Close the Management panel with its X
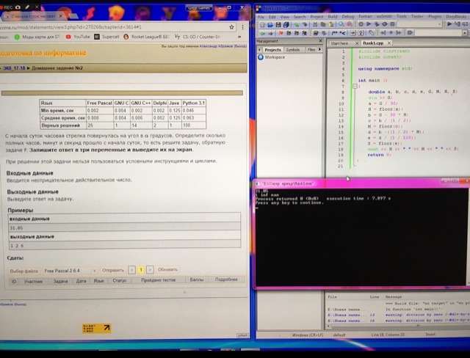Image resolution: width=470 pixels, height=358 pixels. (x=320, y=41)
